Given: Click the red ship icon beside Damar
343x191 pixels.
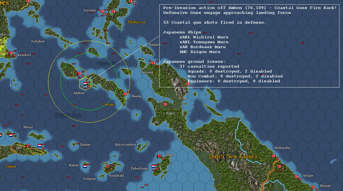Looking at the screenshot, I should click(77, 144).
